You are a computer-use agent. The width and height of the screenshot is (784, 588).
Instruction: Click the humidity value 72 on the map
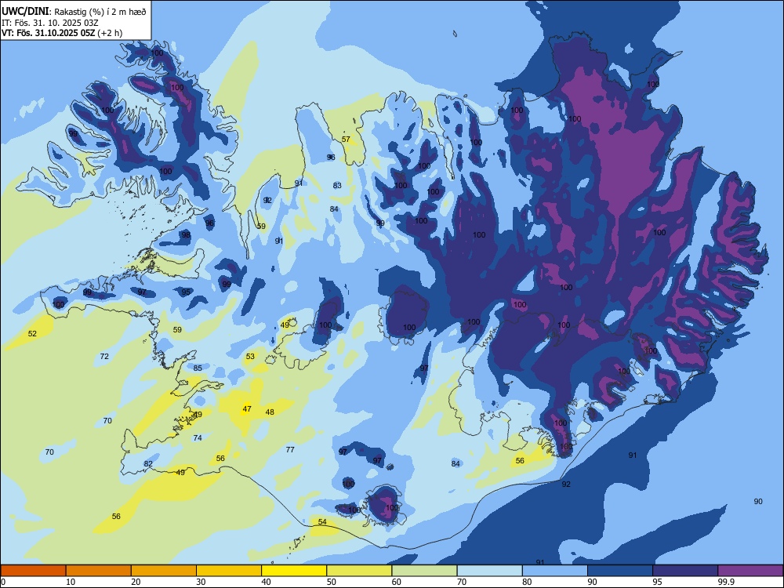tap(104, 357)
